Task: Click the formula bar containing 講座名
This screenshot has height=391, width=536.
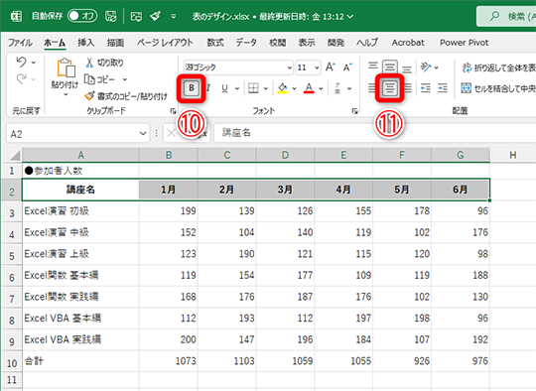Action: (374, 133)
